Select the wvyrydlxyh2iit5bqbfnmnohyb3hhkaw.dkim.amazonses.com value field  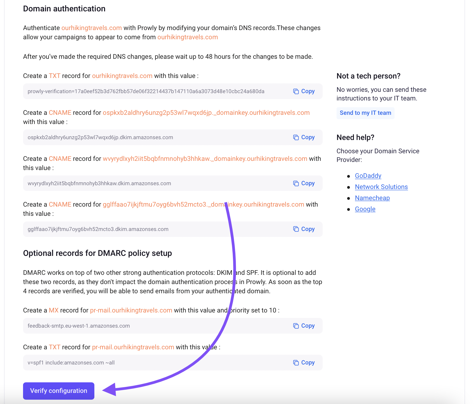[173, 183]
